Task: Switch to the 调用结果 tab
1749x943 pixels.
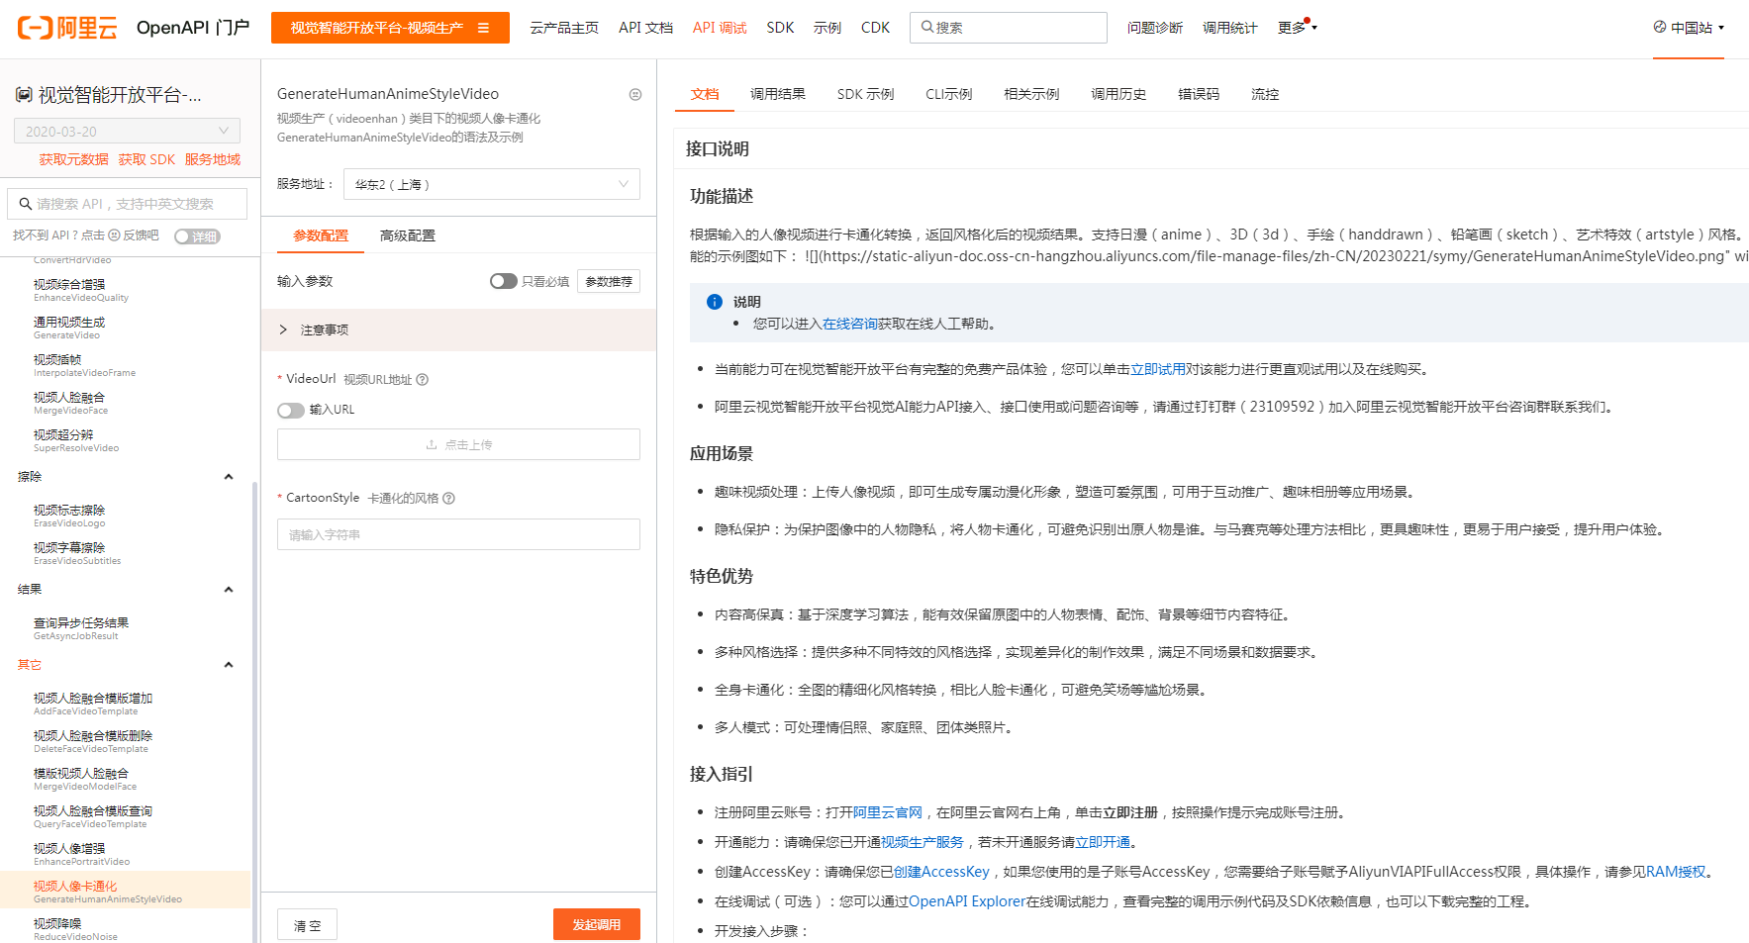Action: [x=778, y=94]
